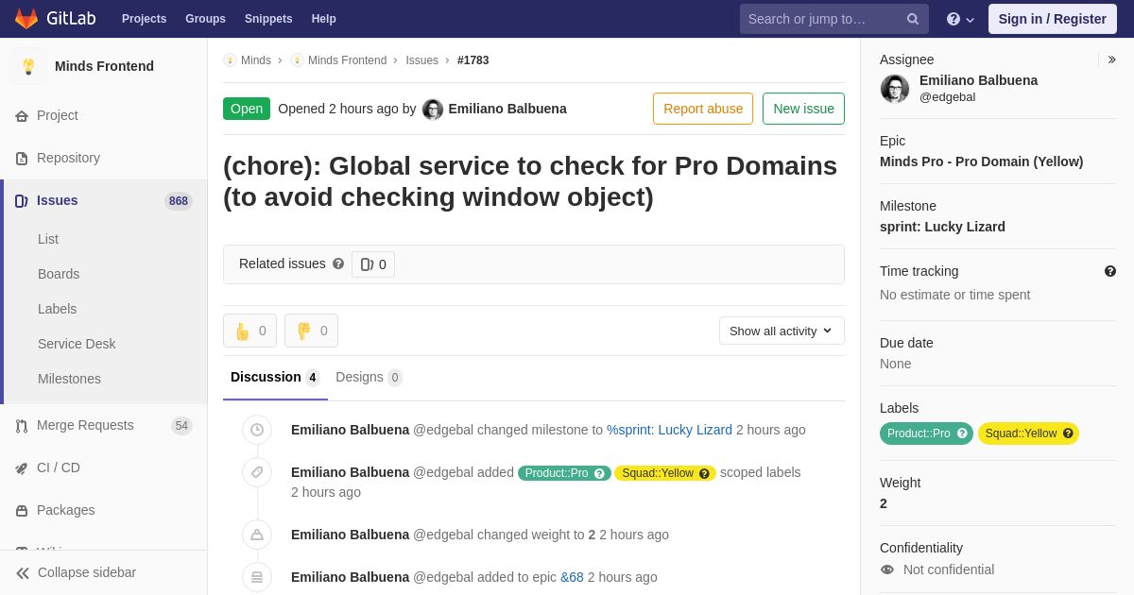Screen dimensions: 1134x595
Task: Click the Squad::Yellow label name in the sidebar
Action: [x=1021, y=433]
